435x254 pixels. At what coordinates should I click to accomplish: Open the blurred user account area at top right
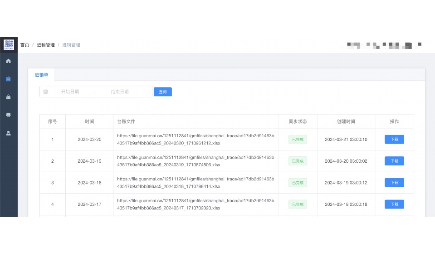384,45
